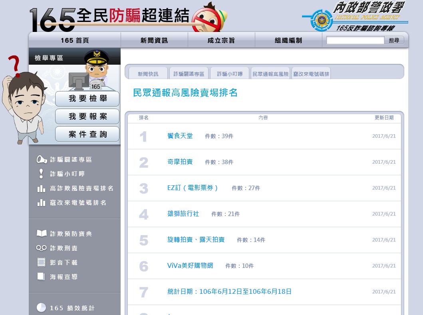Click the poster icon beside 海報宣導
423x315 pixels.
click(41, 276)
